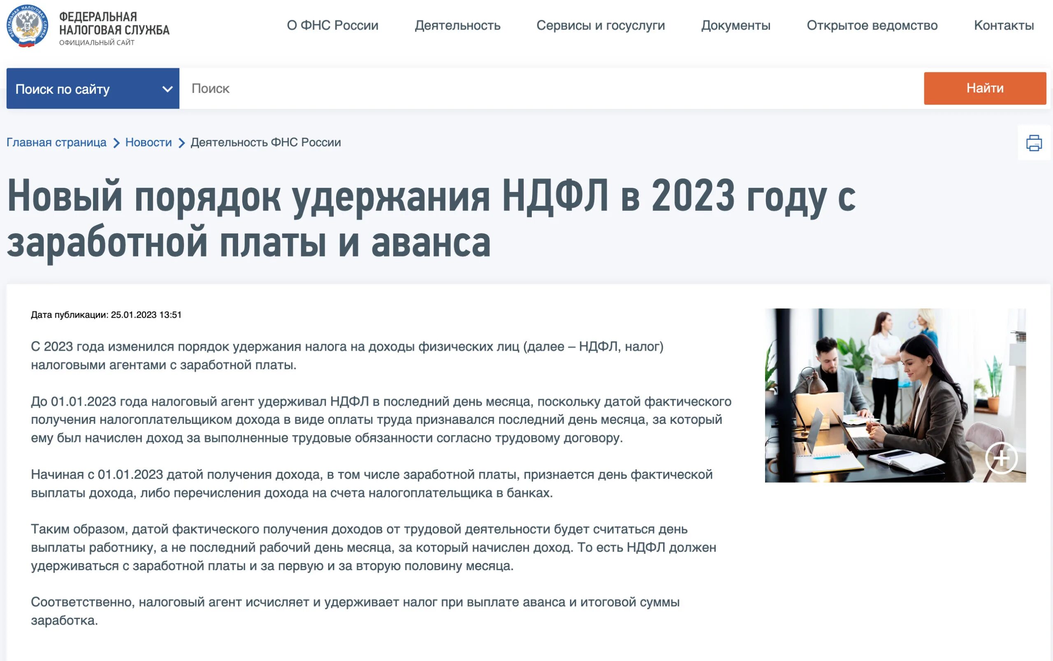Image resolution: width=1053 pixels, height=661 pixels.
Task: Click paragraph starting Таким образом, датой
Action: [373, 548]
